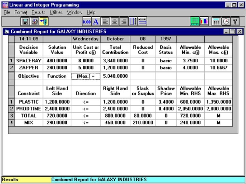The width and height of the screenshot is (246, 184).
Task: Click allowable max RHS 1,350.0000
Action: coord(219,102)
